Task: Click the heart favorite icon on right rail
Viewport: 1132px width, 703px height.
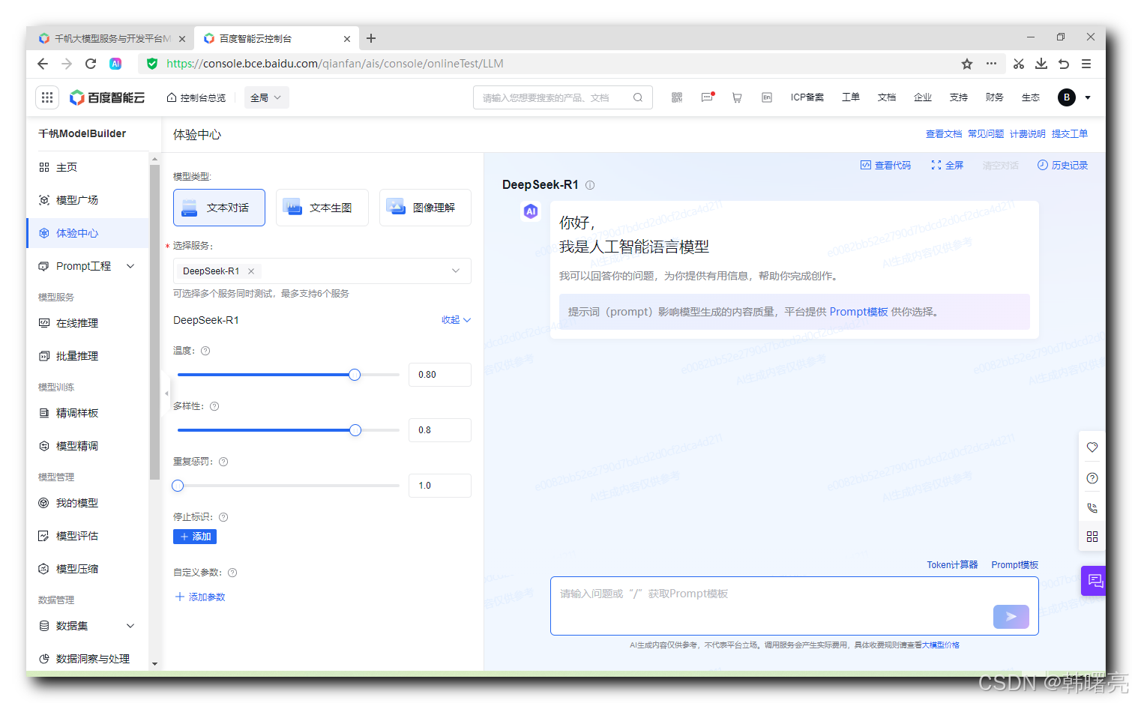Action: click(1092, 447)
